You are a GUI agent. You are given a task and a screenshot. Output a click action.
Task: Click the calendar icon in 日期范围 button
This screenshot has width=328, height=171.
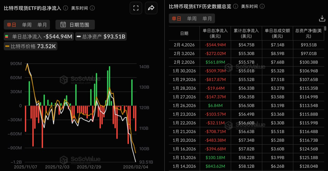[x=63, y=25]
